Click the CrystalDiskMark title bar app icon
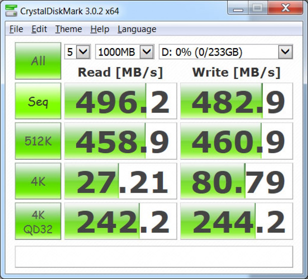Screen dimensions: 308x279 tap(11, 11)
